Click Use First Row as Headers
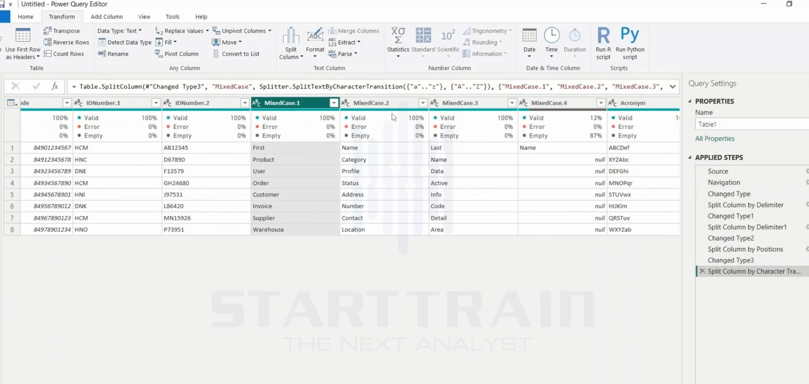 coord(23,44)
